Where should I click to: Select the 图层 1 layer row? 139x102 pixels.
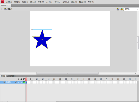[13, 82]
